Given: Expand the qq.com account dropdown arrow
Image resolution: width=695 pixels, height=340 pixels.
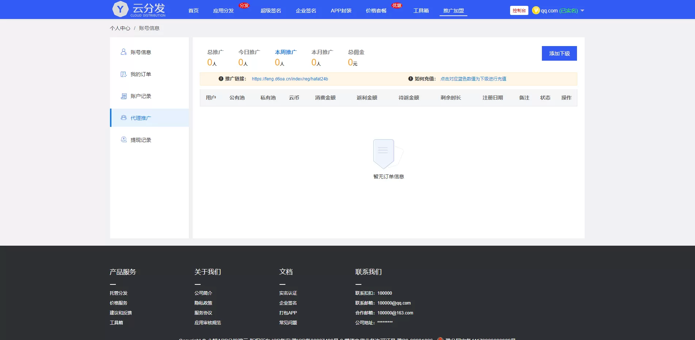Looking at the screenshot, I should coord(582,11).
